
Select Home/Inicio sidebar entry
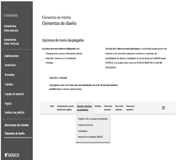click(10, 65)
